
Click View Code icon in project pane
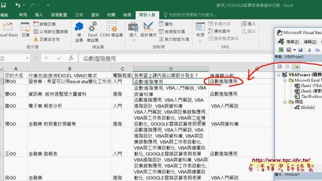point(280,66)
